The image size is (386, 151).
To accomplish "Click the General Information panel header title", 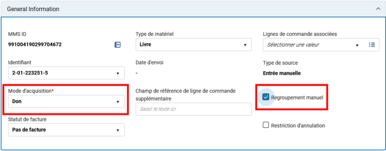I will [33, 9].
